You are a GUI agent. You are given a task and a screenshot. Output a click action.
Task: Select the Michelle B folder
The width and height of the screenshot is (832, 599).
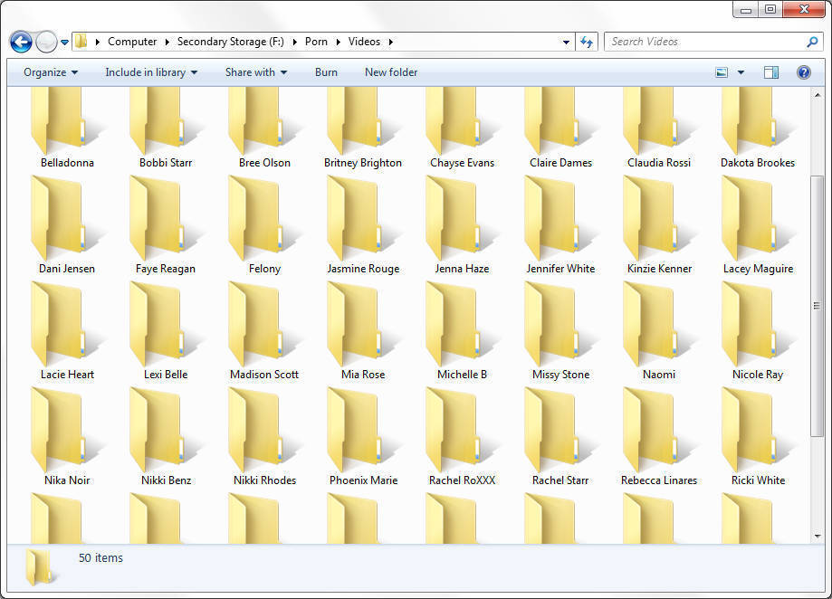[x=462, y=331]
